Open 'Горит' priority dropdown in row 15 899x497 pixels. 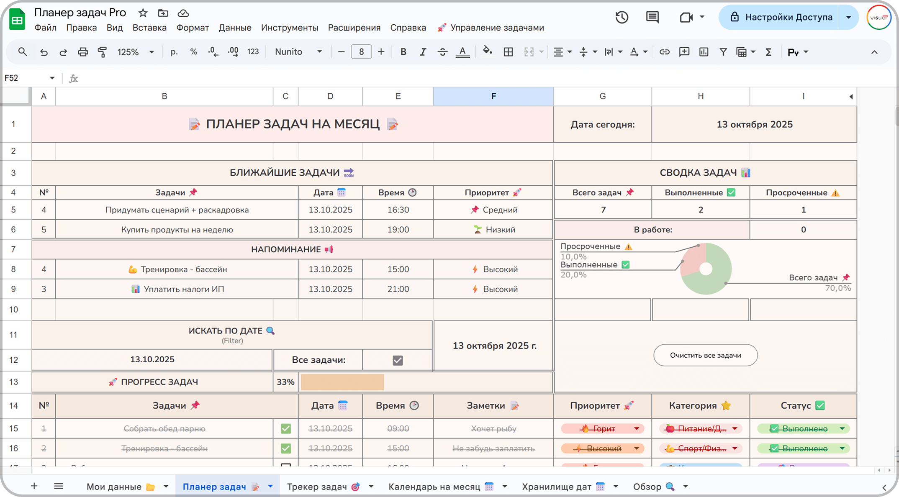[x=636, y=428]
